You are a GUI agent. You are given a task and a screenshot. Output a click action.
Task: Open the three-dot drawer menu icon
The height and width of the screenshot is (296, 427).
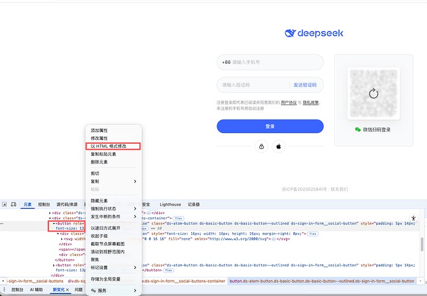[x=4, y=290]
